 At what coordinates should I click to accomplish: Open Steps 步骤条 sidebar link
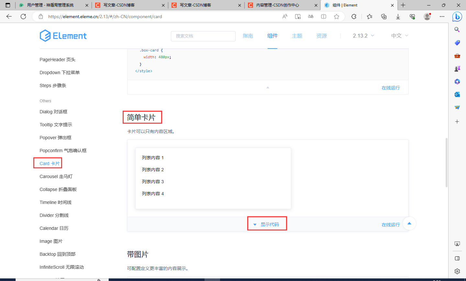pyautogui.click(x=53, y=85)
